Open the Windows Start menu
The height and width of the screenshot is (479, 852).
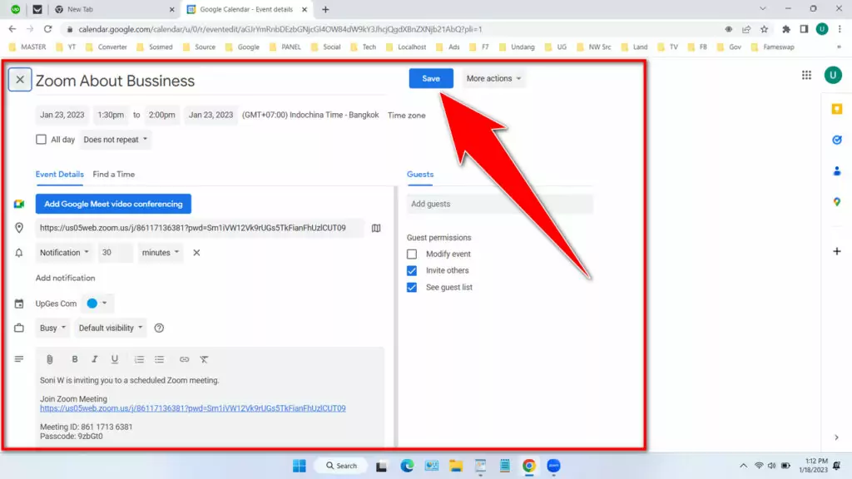pos(300,466)
